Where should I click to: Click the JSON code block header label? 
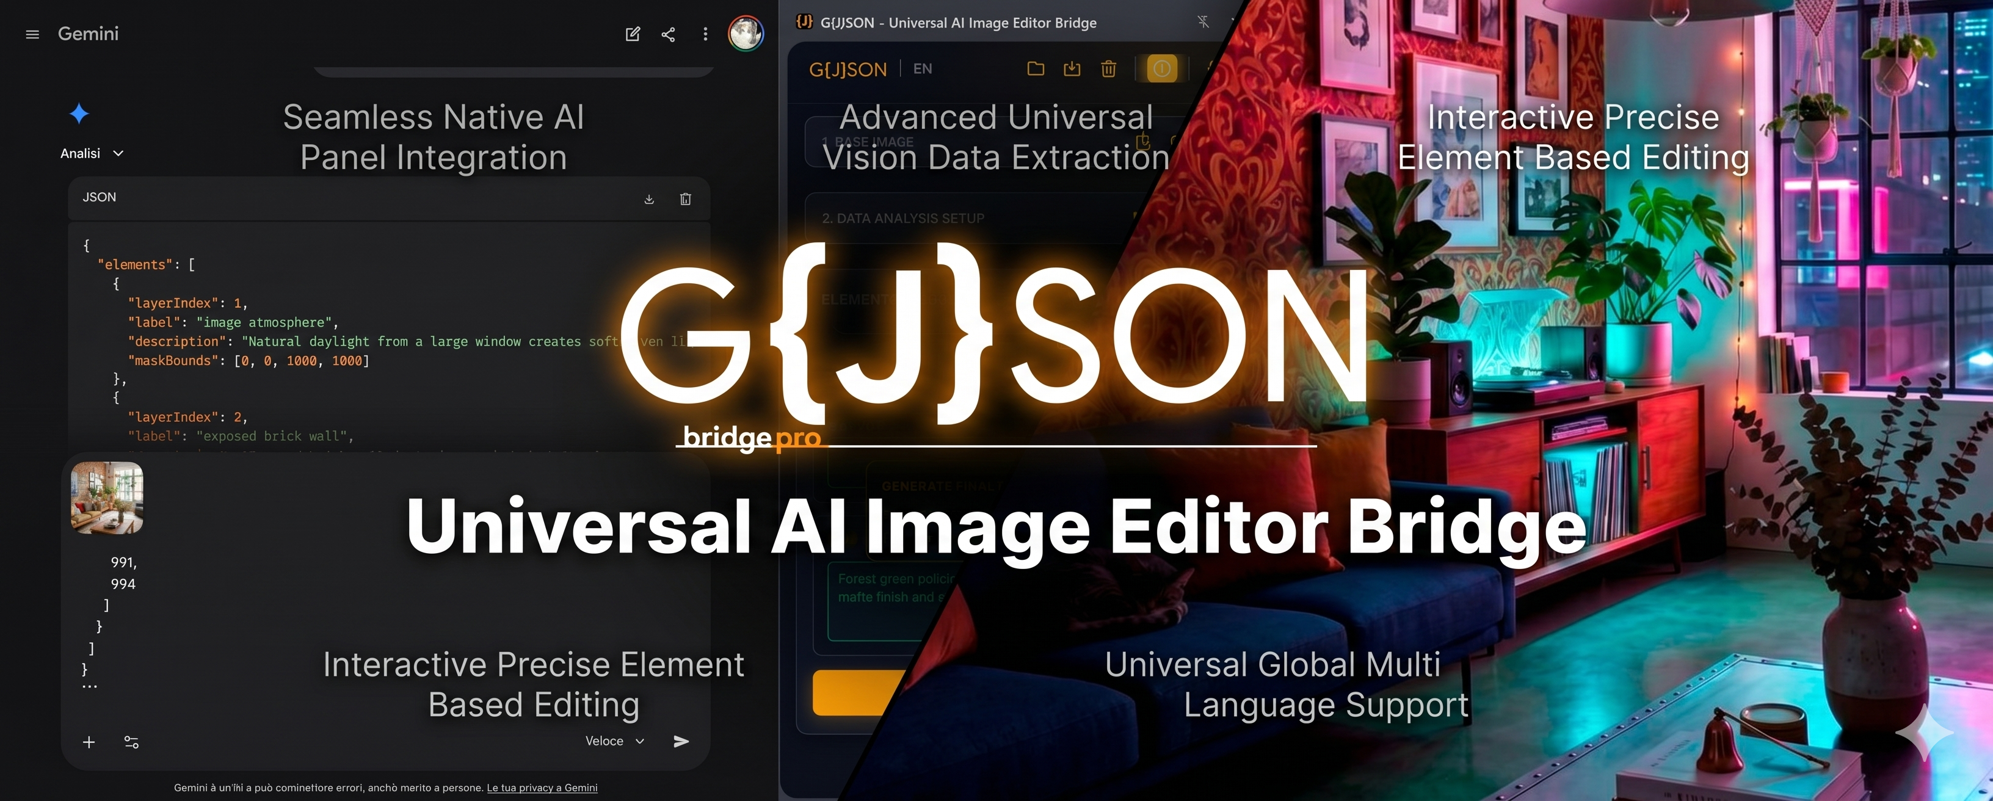pyautogui.click(x=99, y=197)
